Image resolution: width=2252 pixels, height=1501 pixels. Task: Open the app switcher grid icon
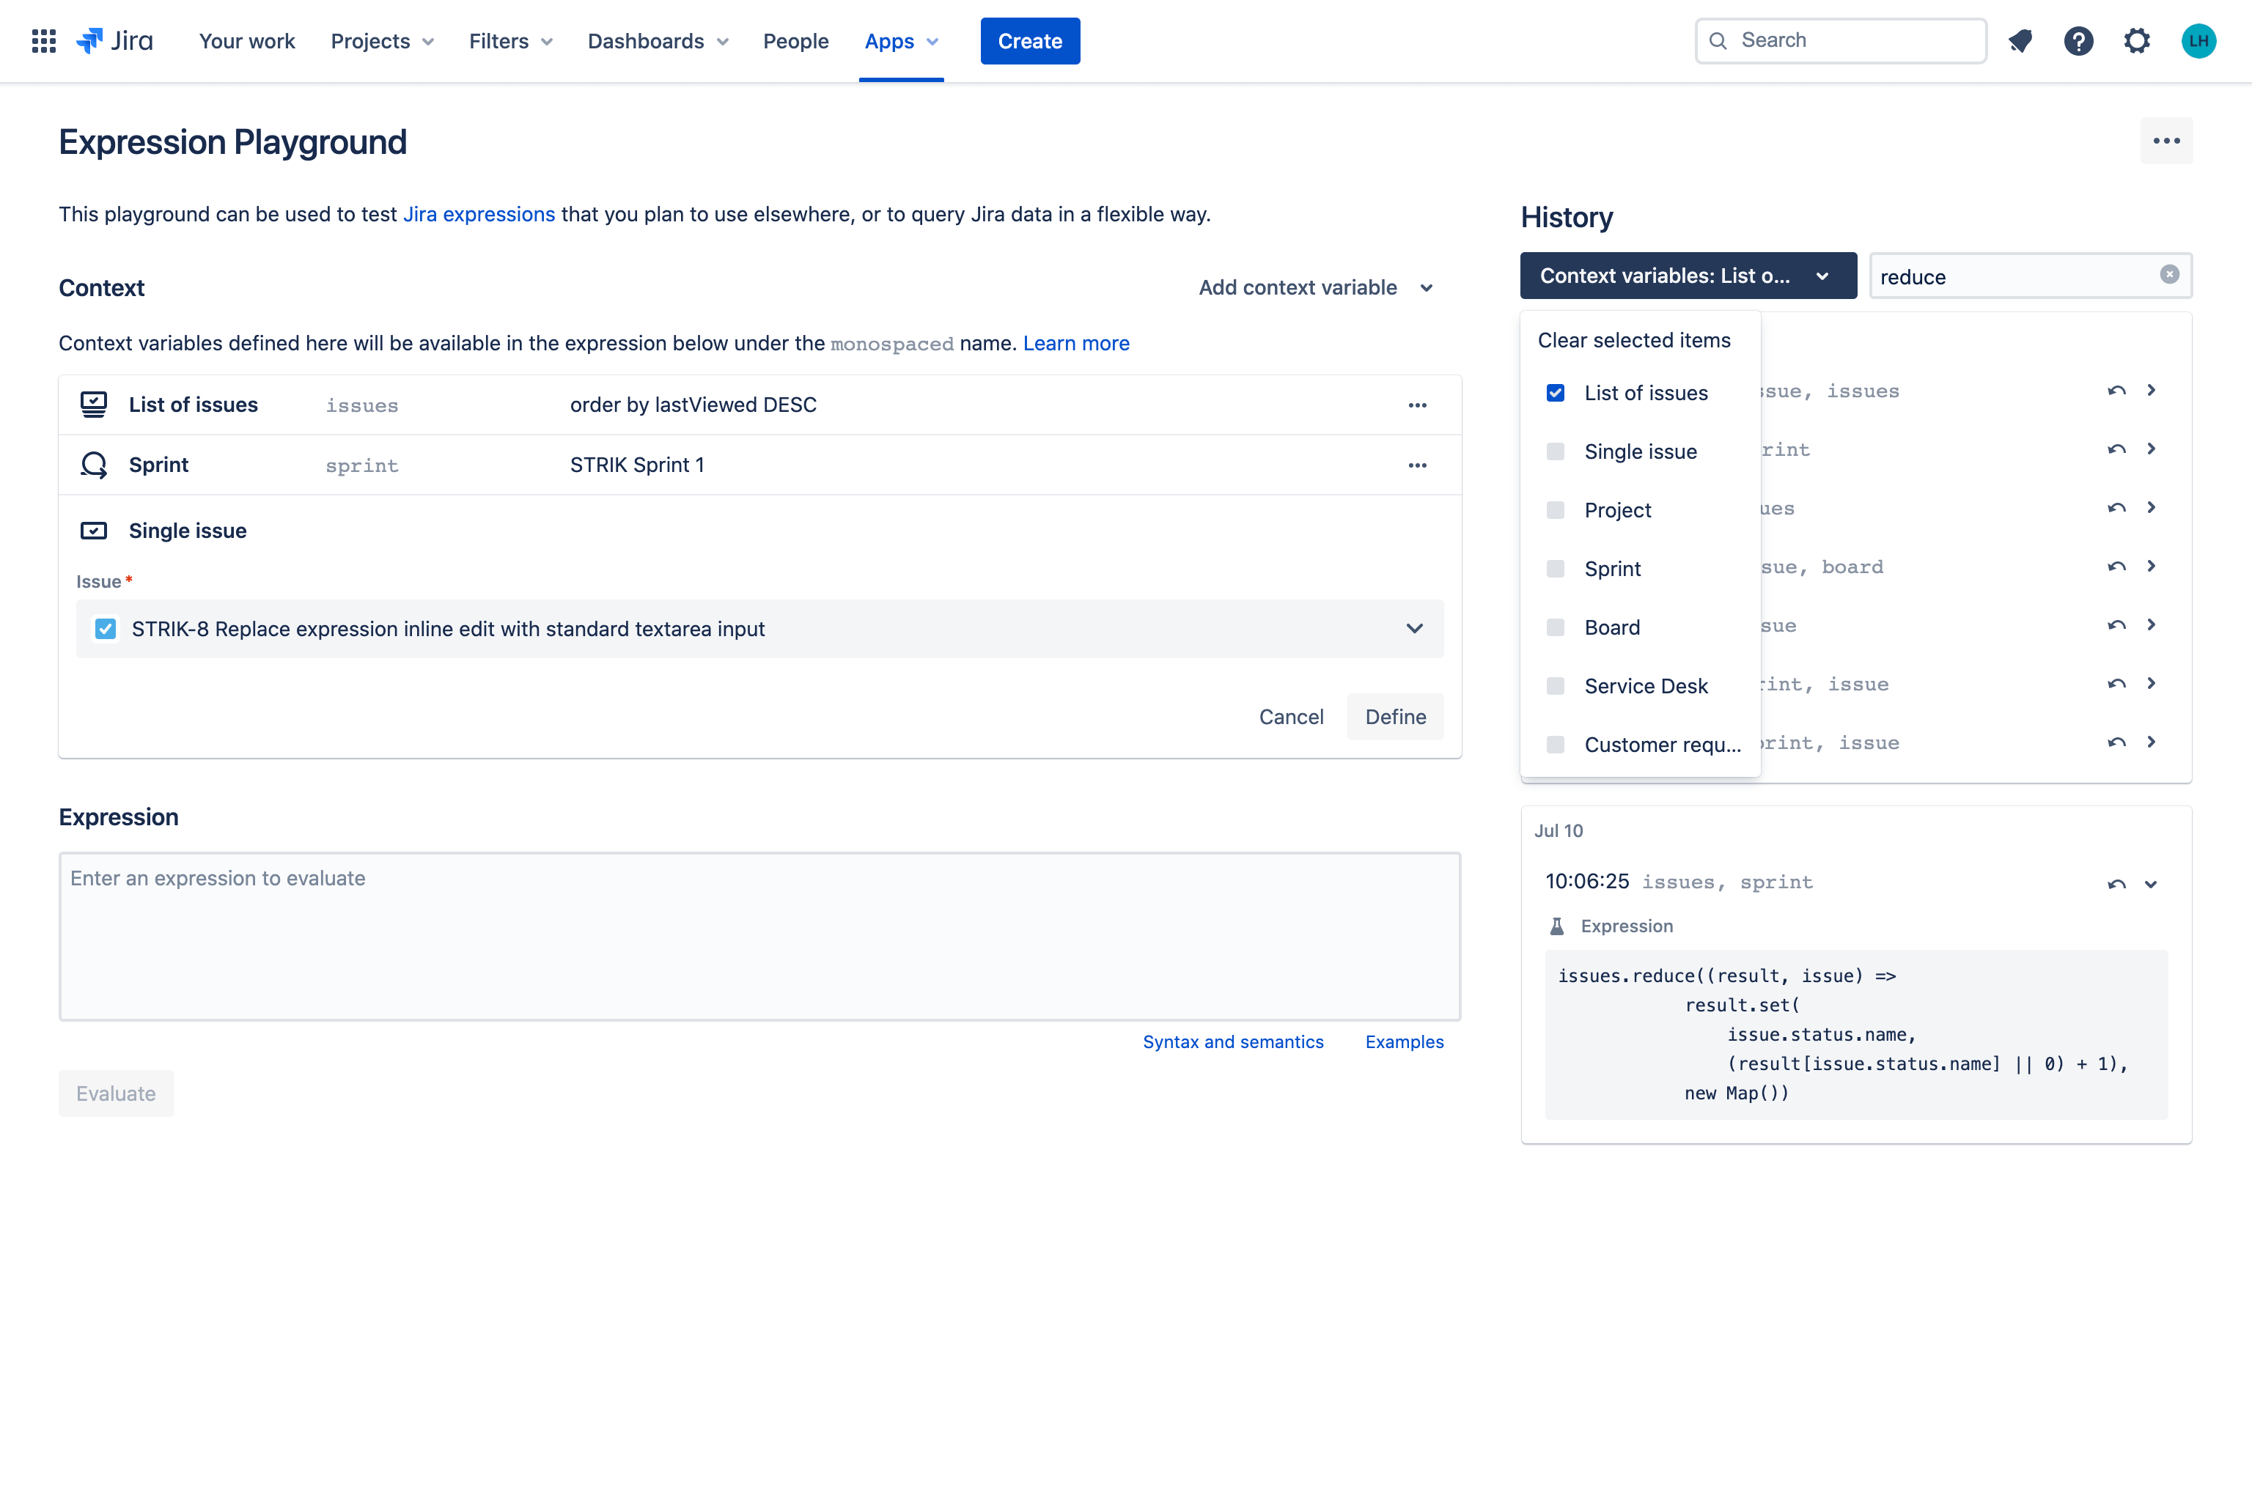coord(43,41)
